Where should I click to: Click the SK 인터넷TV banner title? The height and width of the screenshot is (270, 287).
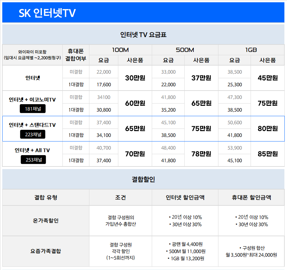click(47, 13)
